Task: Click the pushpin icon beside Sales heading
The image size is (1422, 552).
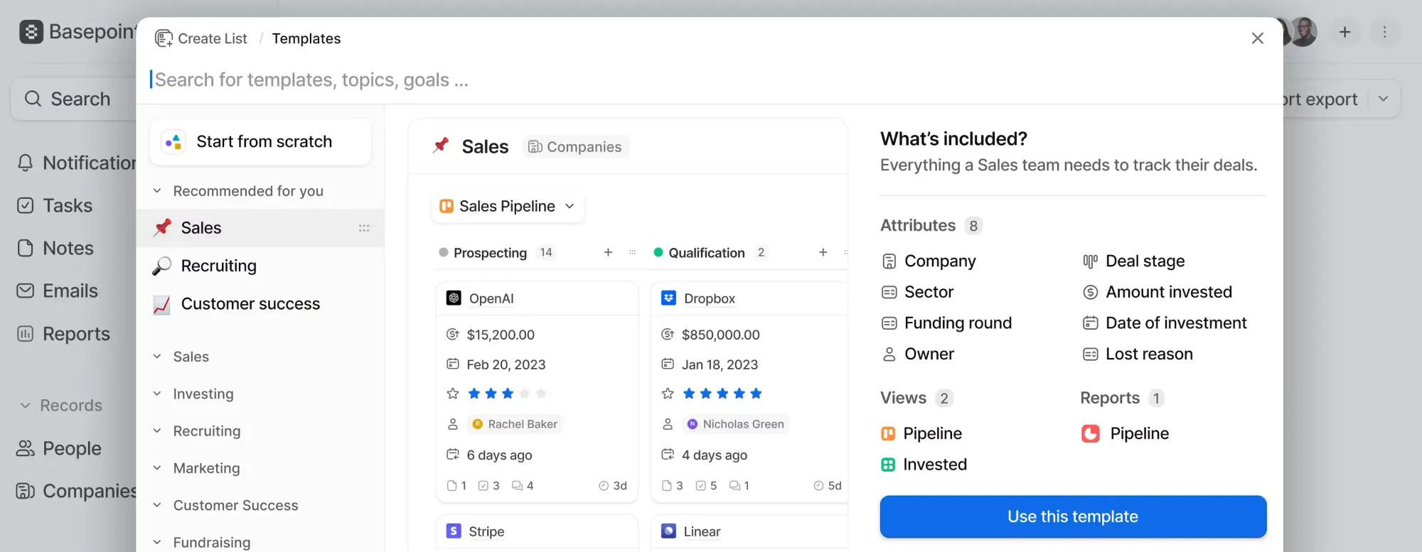Action: point(441,146)
